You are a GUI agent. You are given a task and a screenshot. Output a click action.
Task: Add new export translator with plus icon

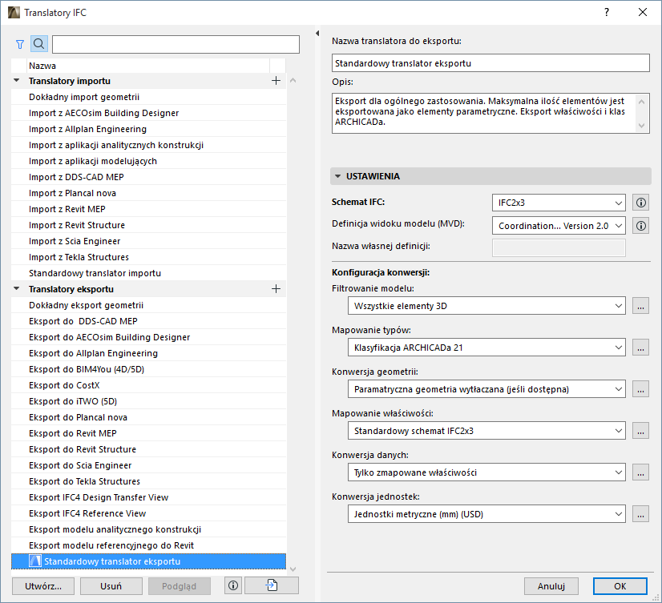click(276, 288)
